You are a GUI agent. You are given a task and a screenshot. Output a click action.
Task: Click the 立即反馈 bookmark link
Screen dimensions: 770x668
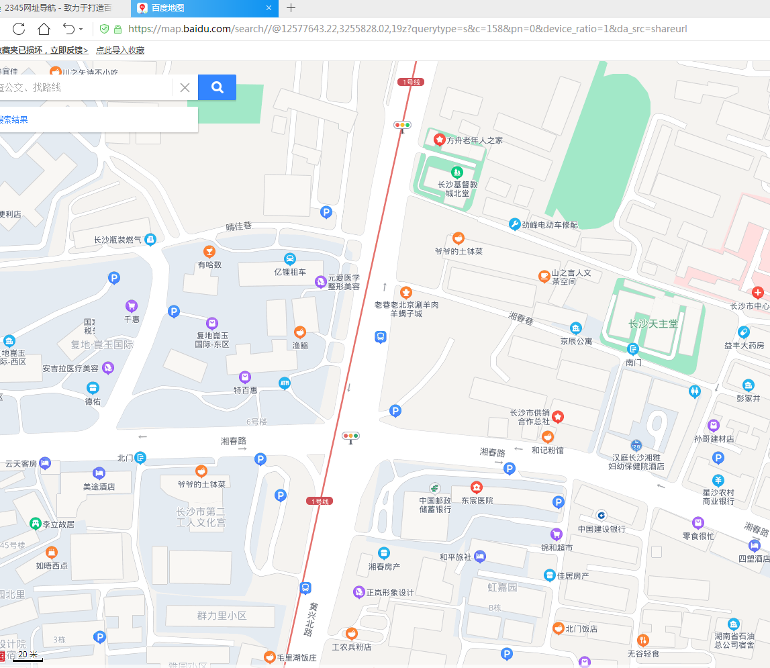click(67, 50)
